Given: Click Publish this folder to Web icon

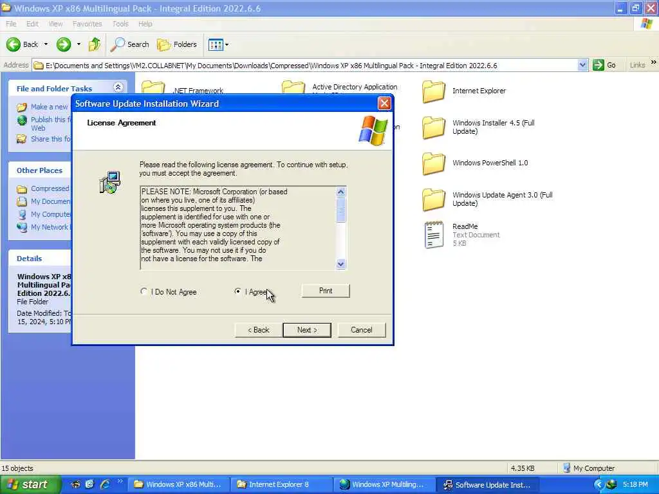Looking at the screenshot, I should (x=22, y=120).
